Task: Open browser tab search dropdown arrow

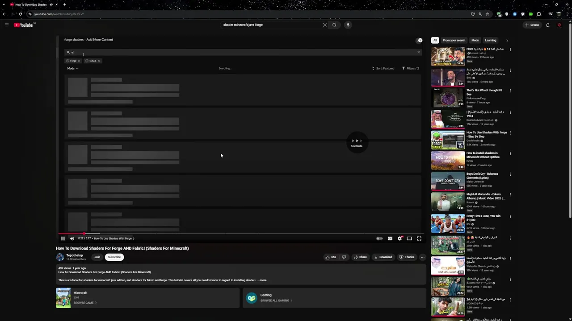Action: (x=4, y=4)
